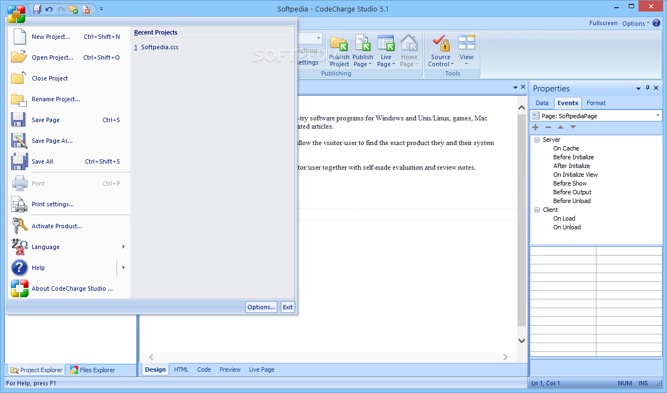The height and width of the screenshot is (393, 667).
Task: Click the Undo arrow in quick access toolbar
Action: [49, 9]
